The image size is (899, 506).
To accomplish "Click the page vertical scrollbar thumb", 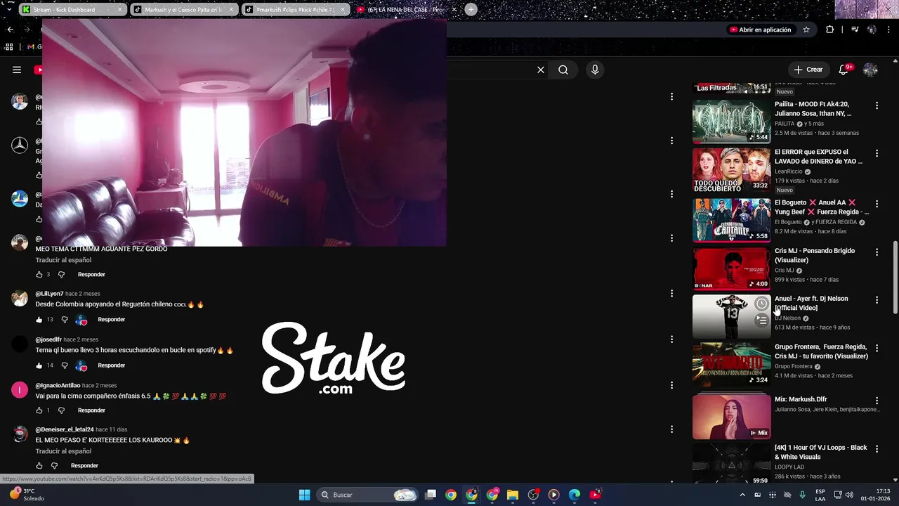I will [895, 277].
